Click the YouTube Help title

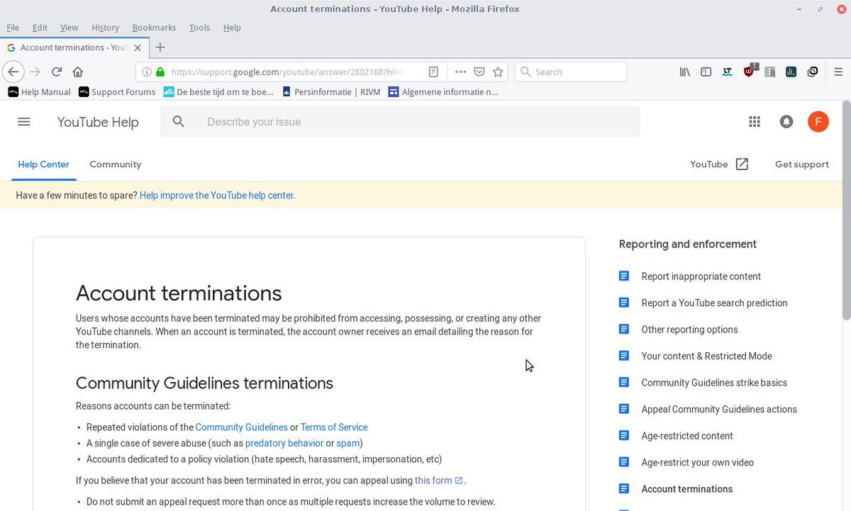tap(98, 122)
